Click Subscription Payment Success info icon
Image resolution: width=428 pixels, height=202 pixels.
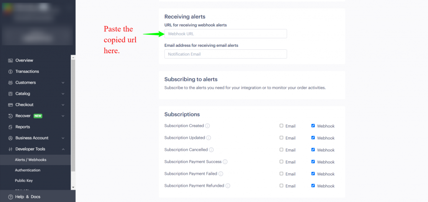[225, 162]
